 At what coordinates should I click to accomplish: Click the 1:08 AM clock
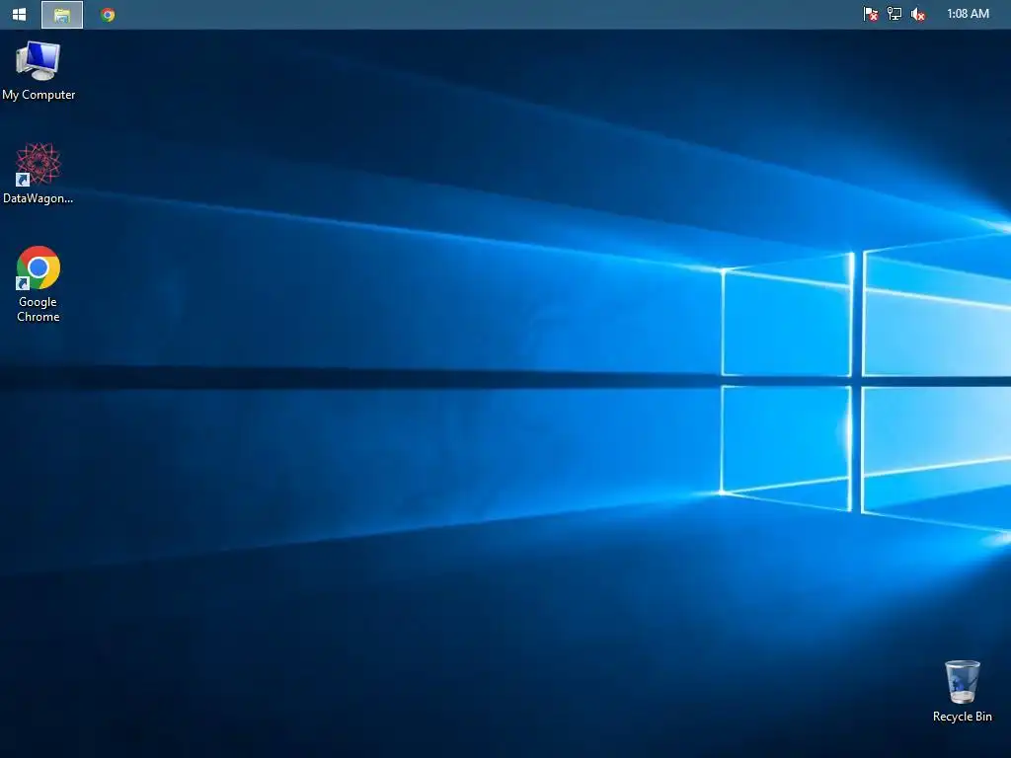(x=968, y=14)
